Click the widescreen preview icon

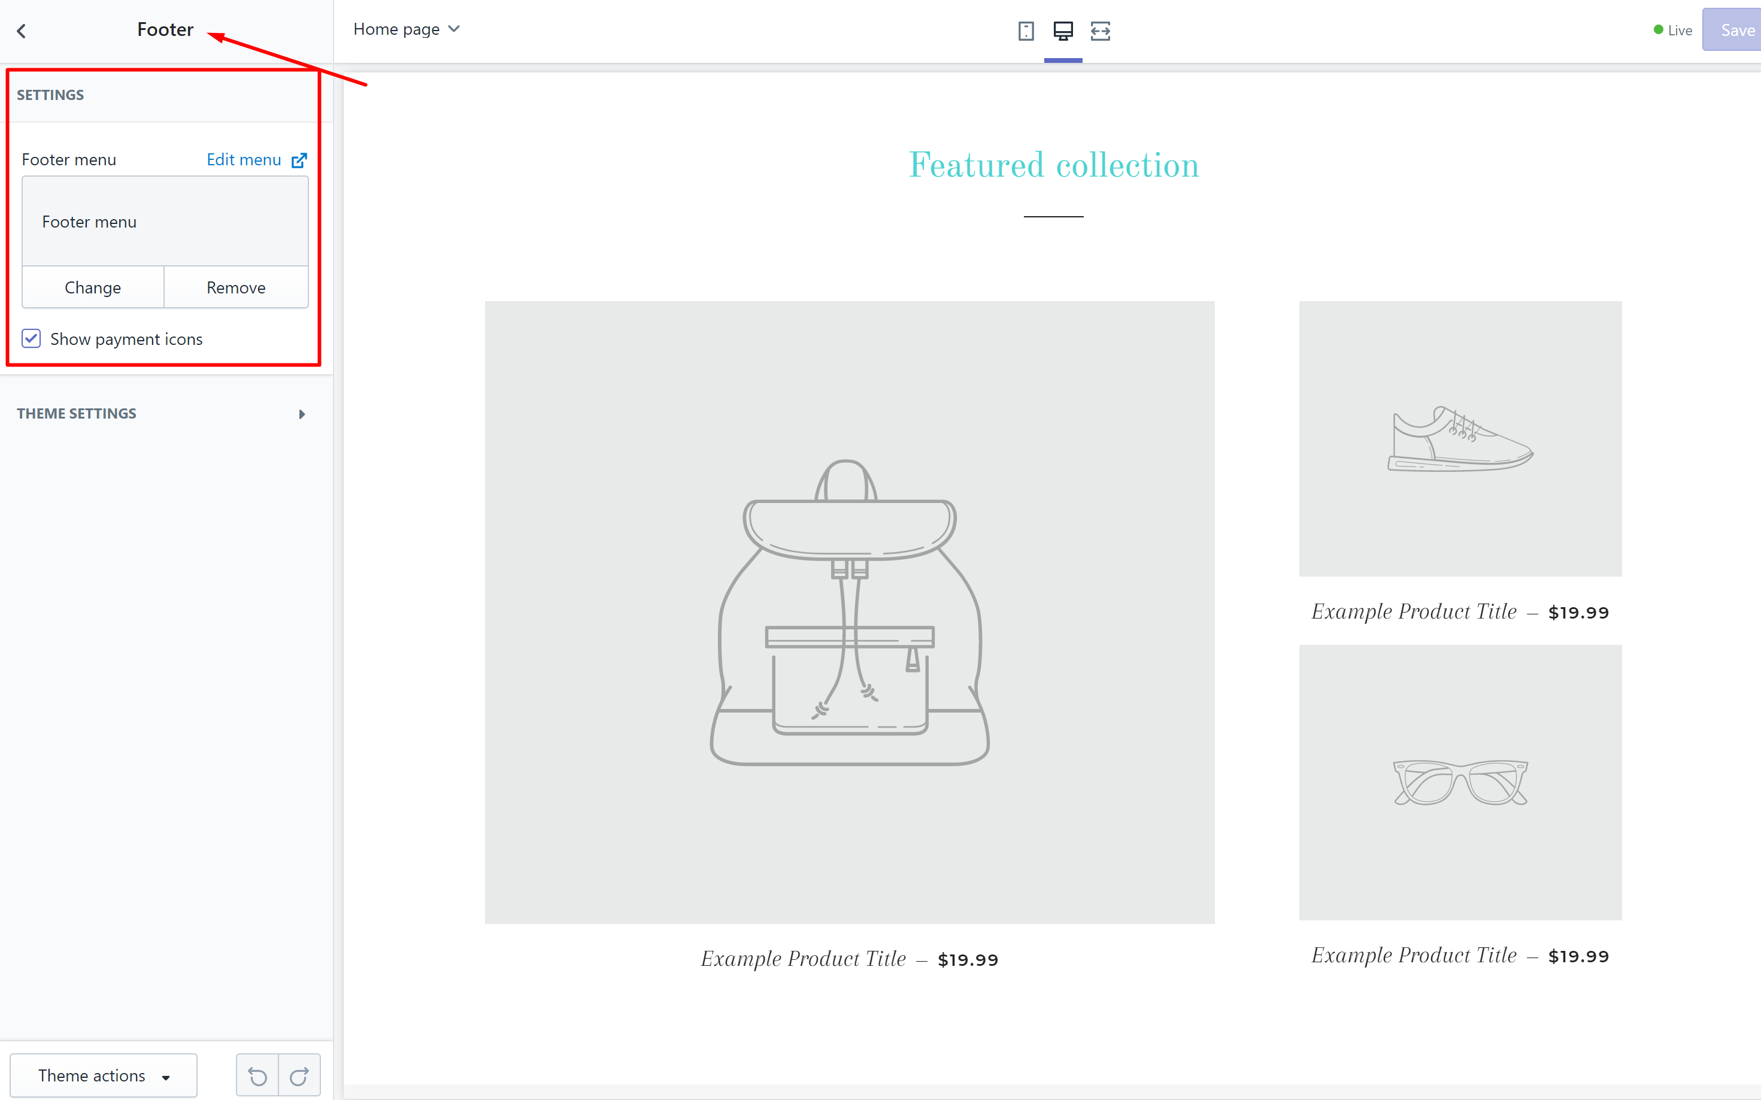pyautogui.click(x=1101, y=31)
